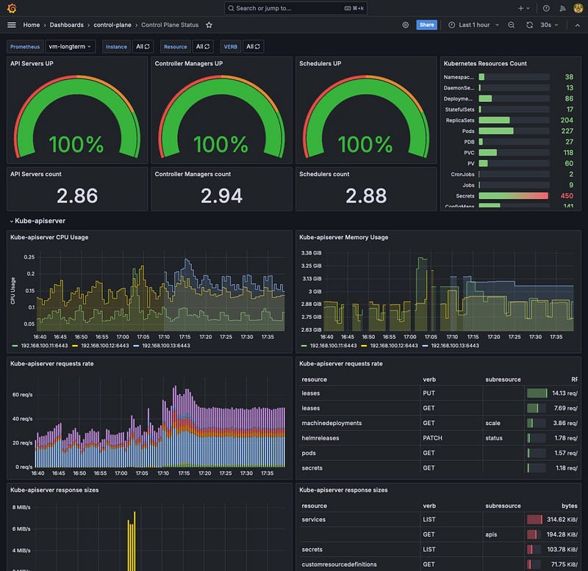Sort response sizes table by bytes column

569,506
